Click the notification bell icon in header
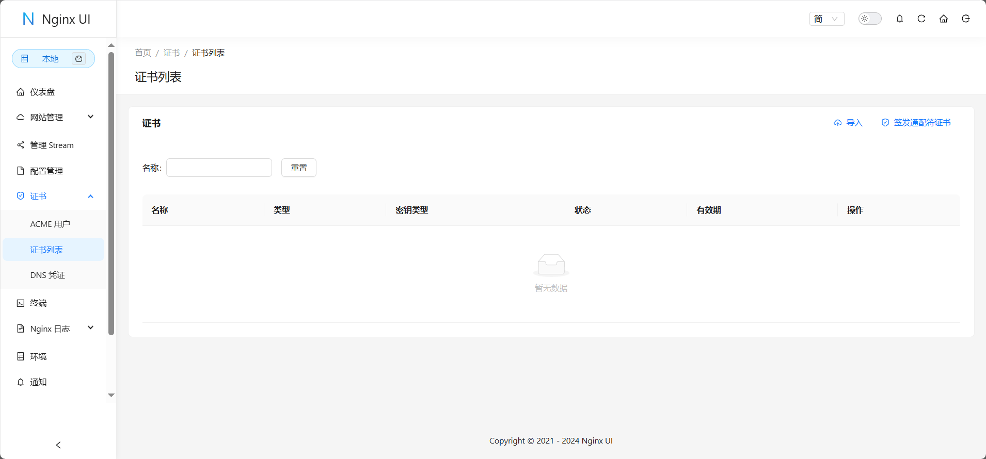This screenshot has height=459, width=986. coord(899,19)
